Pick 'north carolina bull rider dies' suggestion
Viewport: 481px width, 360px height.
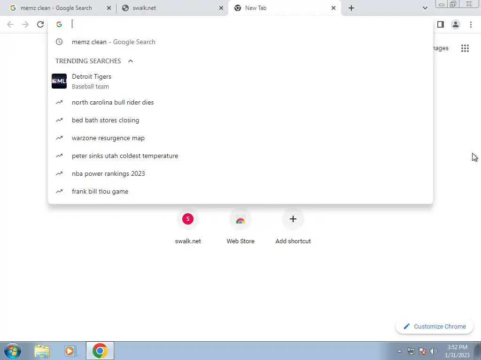click(x=240, y=102)
